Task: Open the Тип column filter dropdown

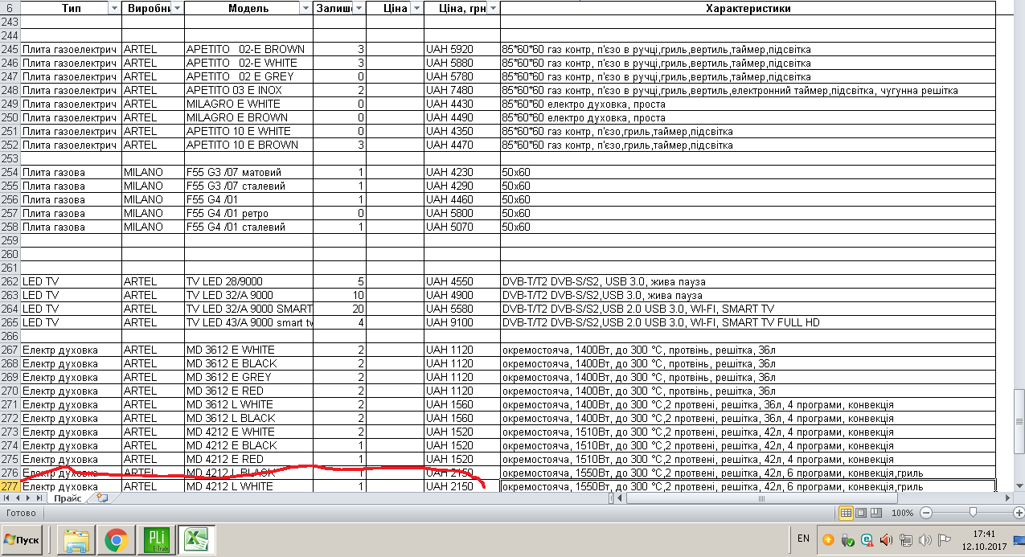Action: [x=114, y=8]
